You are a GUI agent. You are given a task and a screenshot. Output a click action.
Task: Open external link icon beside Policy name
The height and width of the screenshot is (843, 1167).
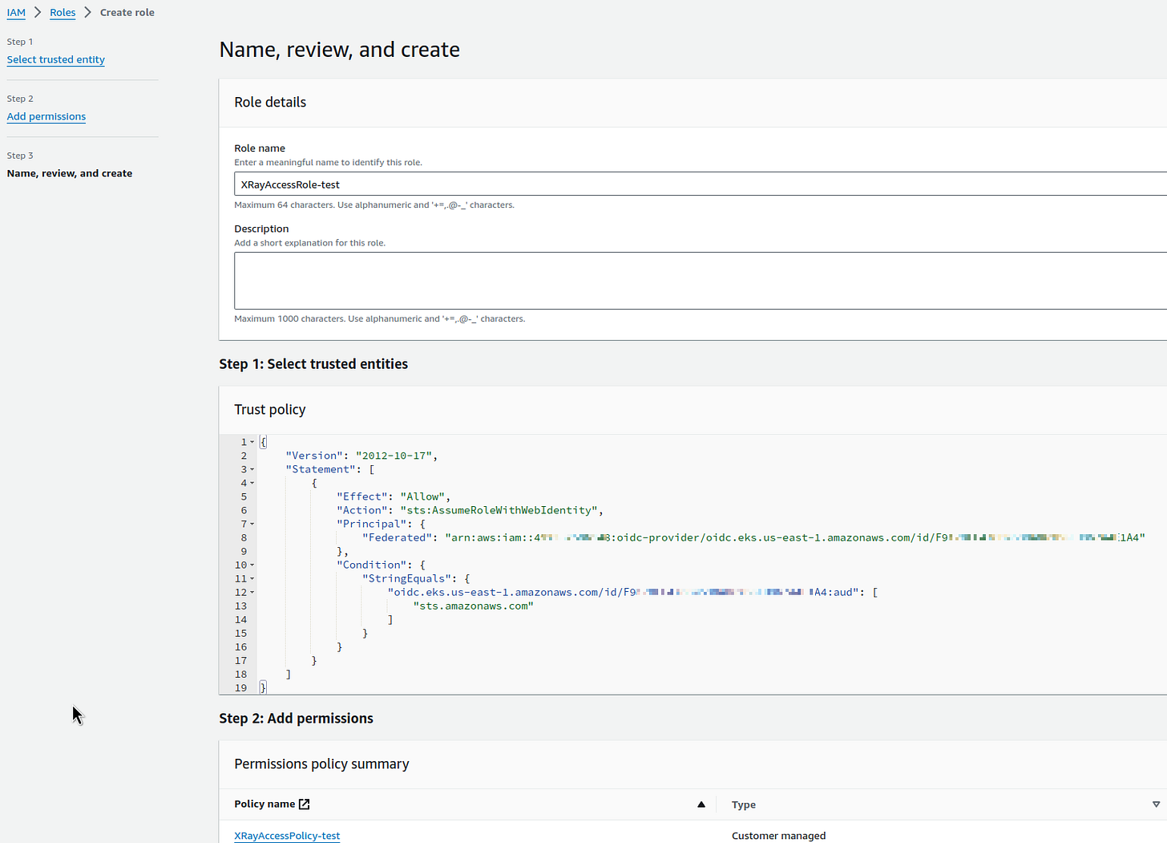pos(305,804)
